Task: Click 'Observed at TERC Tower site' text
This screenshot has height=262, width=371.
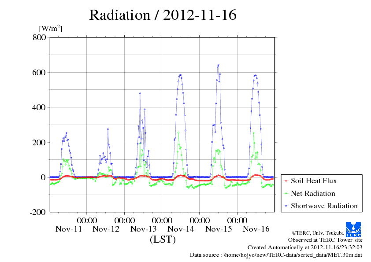Action: pos(325,240)
